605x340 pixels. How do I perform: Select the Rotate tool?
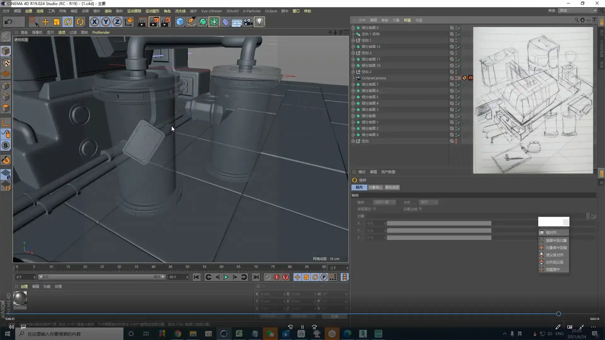[x=68, y=22]
